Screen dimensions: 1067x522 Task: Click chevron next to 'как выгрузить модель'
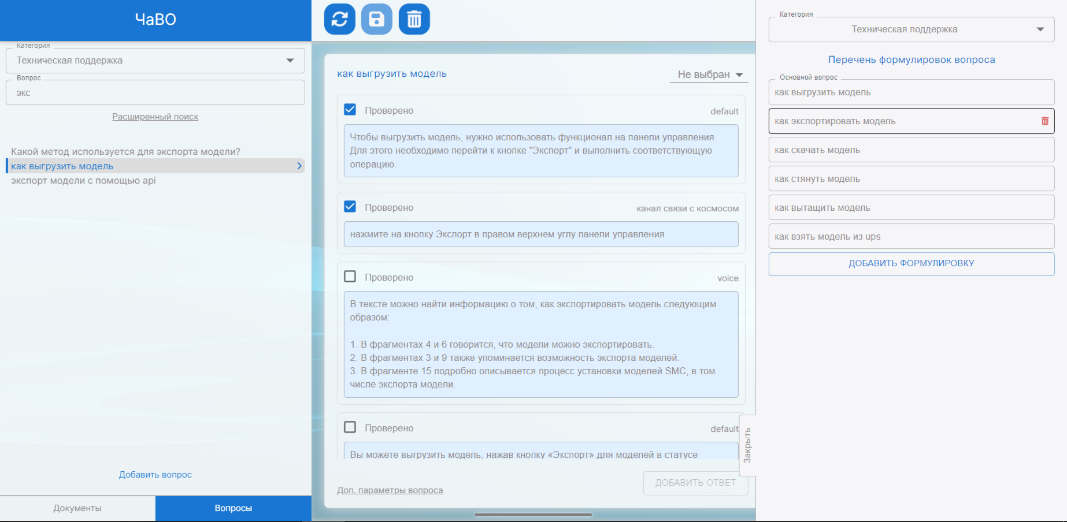pyautogui.click(x=299, y=166)
